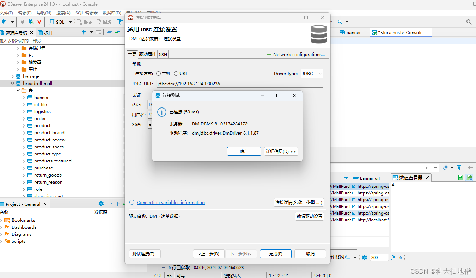Collapse the breadroll-mall database node
Viewport: 476px width, 278px height.
(x=13, y=84)
